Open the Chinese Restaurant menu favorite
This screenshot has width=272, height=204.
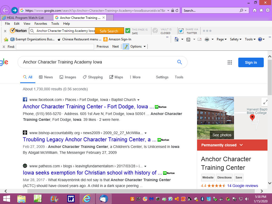click(79, 39)
